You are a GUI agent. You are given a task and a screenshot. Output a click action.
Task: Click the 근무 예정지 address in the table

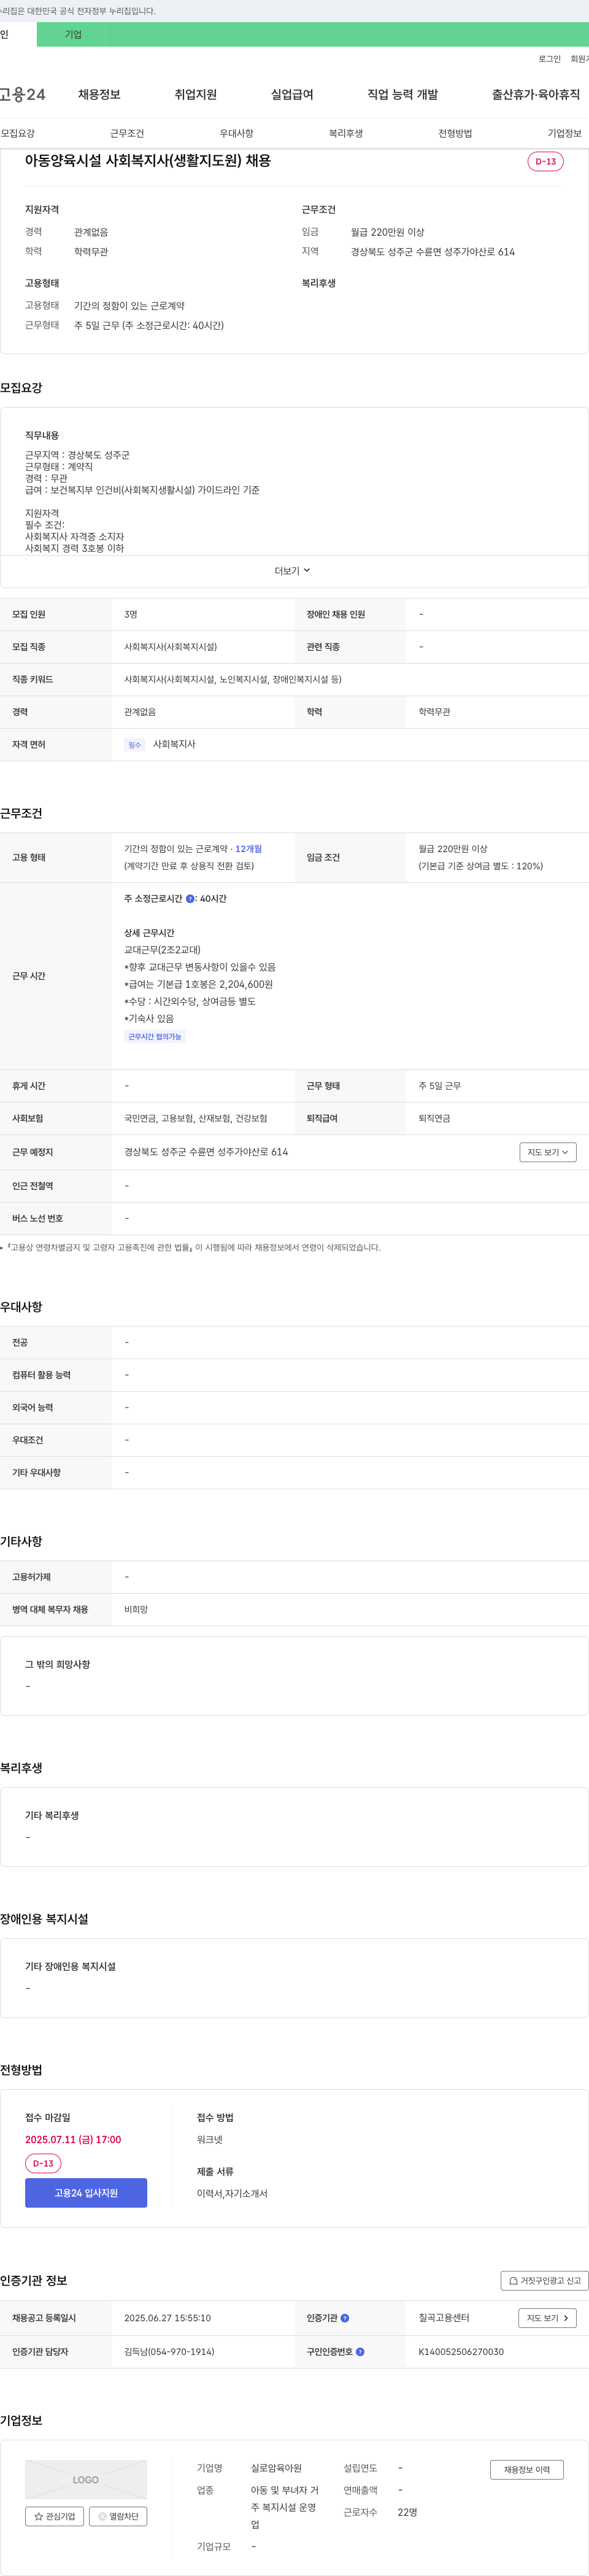206,1152
